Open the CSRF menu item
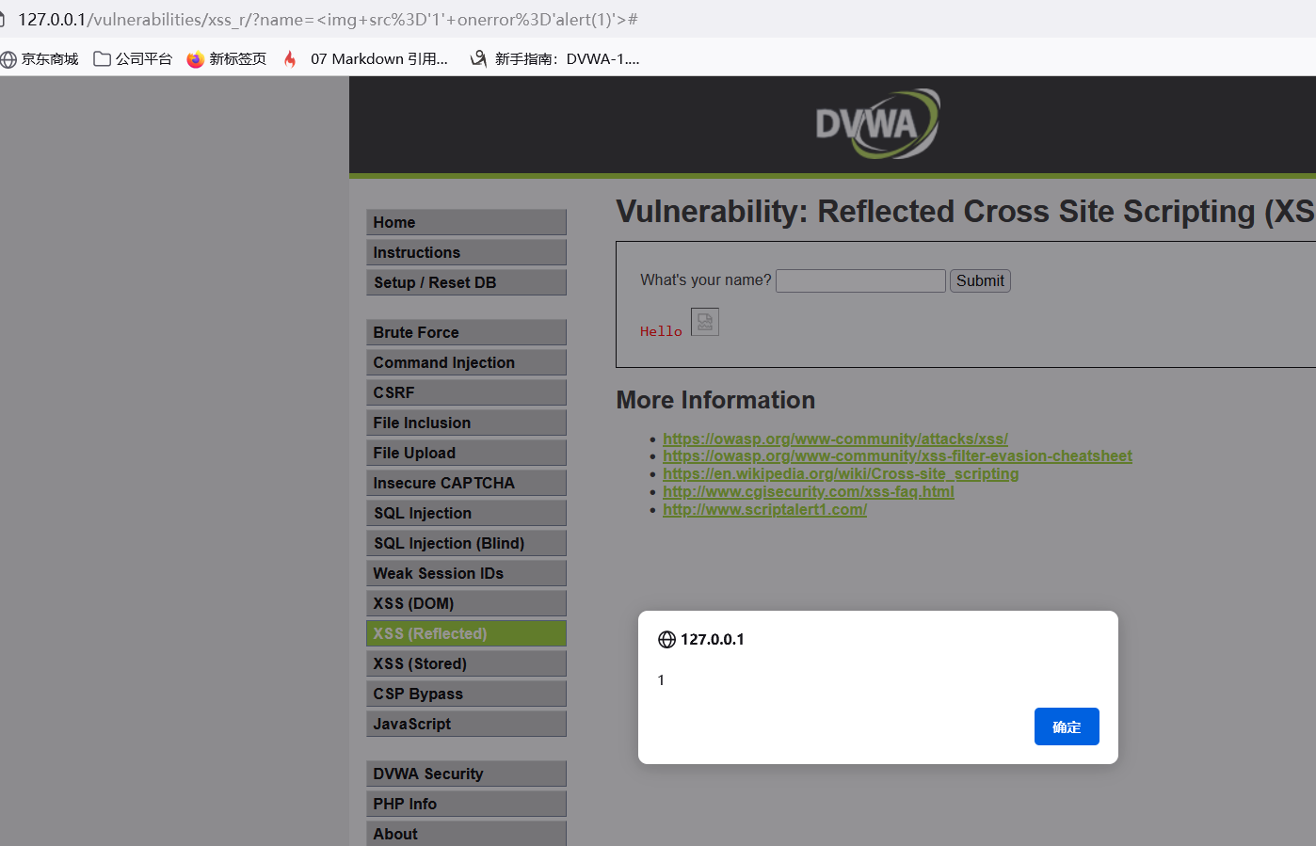 coord(466,392)
